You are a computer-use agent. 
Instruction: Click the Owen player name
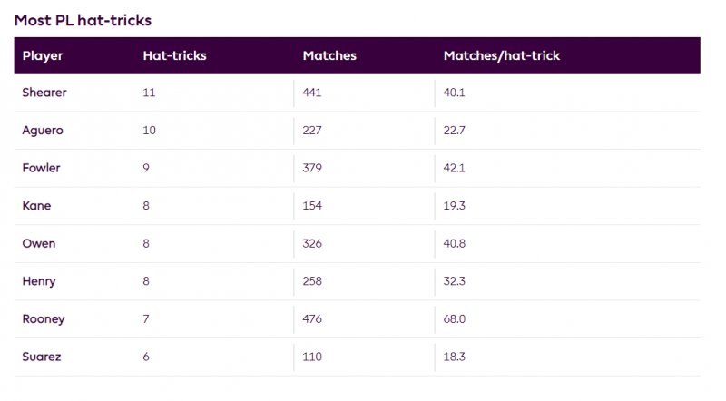39,243
